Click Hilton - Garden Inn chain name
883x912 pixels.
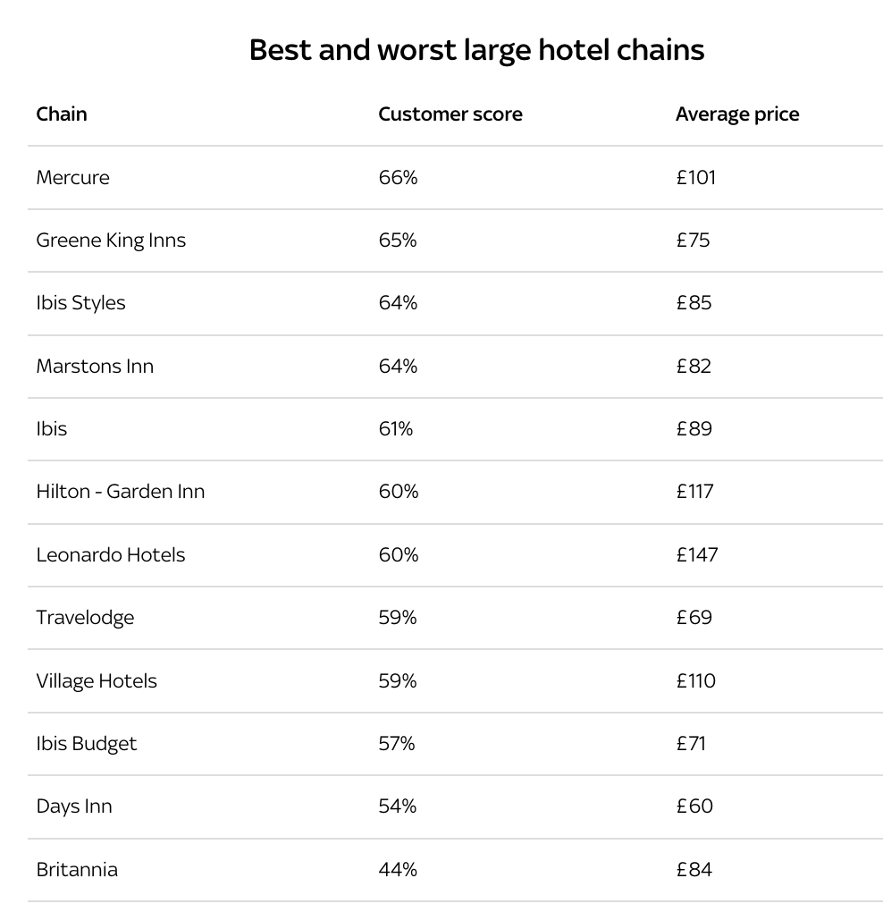[120, 492]
